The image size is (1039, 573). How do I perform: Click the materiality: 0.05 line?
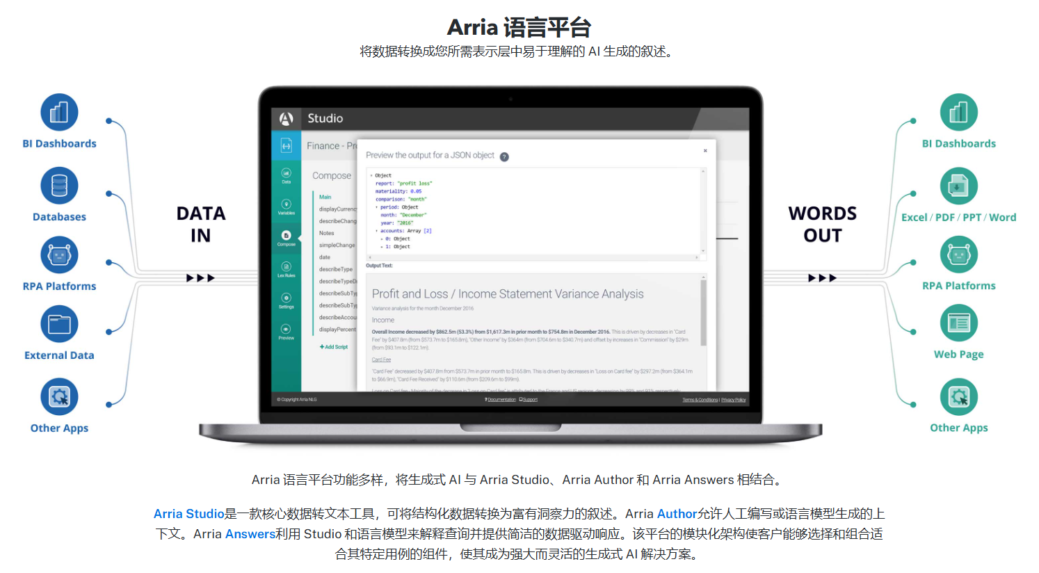[398, 191]
